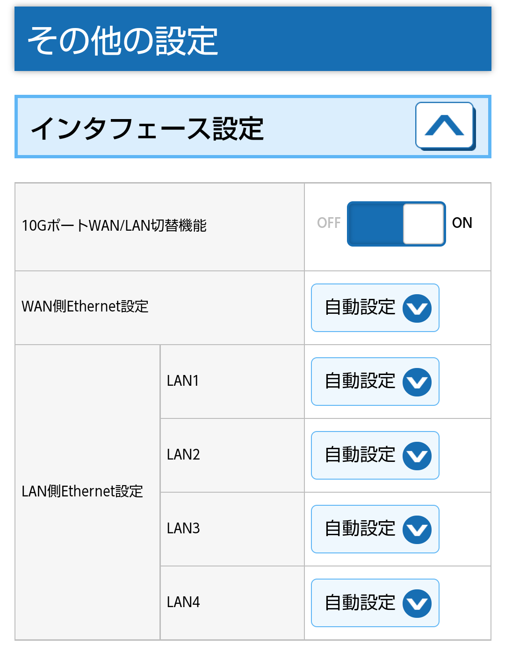Click the round arrow icon in the LAN2 dropdown
This screenshot has height=658, width=505.
(417, 456)
